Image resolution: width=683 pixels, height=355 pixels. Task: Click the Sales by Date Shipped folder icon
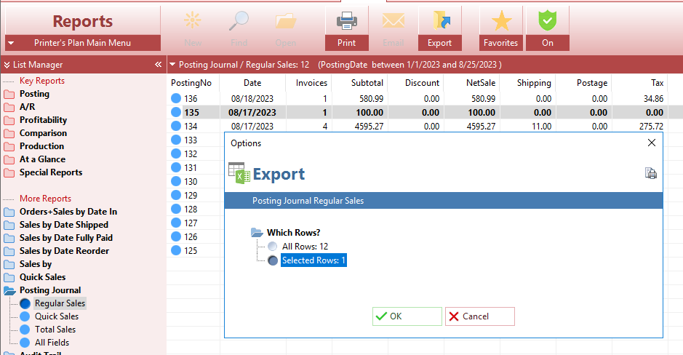(x=9, y=226)
